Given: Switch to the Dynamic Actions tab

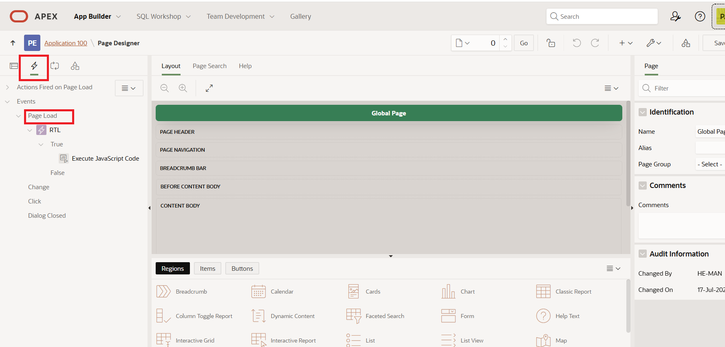Looking at the screenshot, I should 34,66.
